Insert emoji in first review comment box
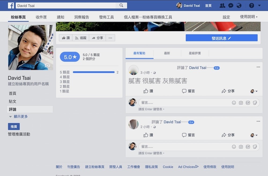This screenshot has width=268, height=176. [x=234, y=103]
